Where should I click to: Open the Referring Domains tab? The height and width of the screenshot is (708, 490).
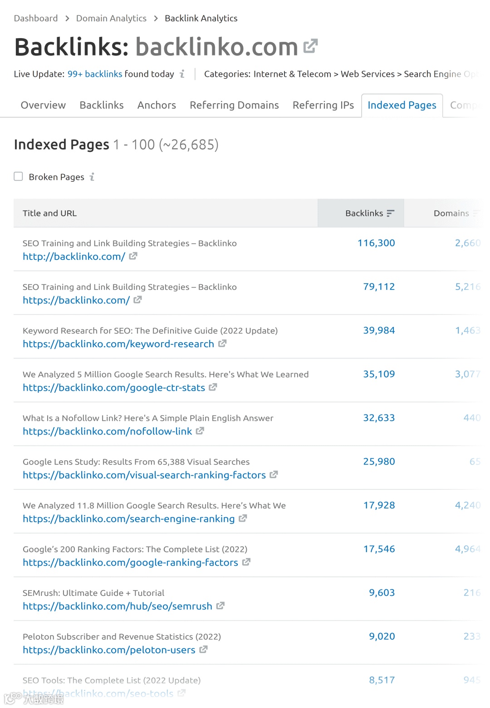click(234, 105)
